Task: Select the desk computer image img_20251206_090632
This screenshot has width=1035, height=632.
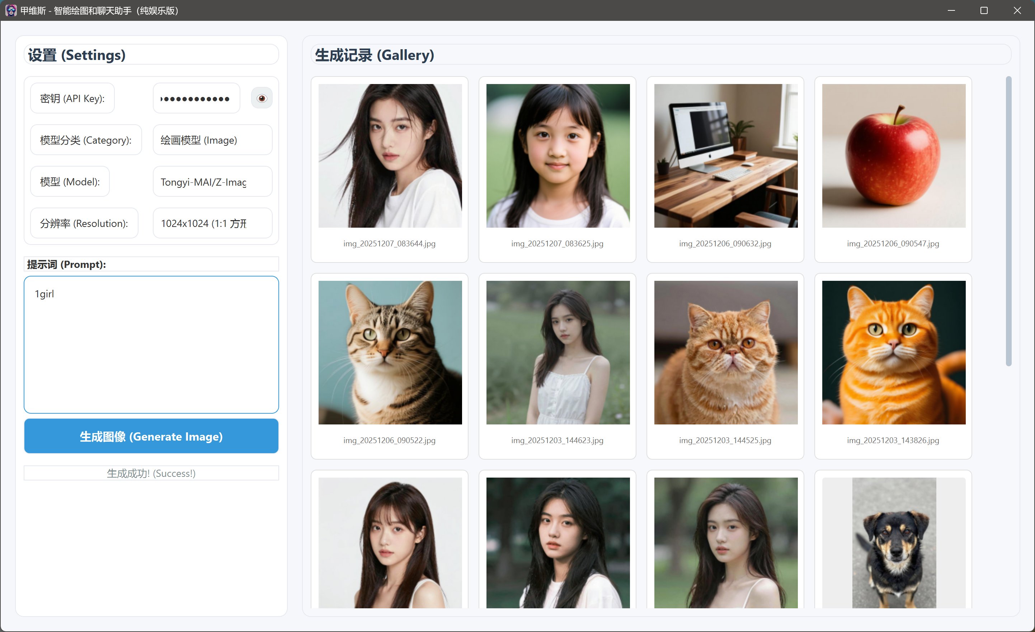Action: click(725, 156)
